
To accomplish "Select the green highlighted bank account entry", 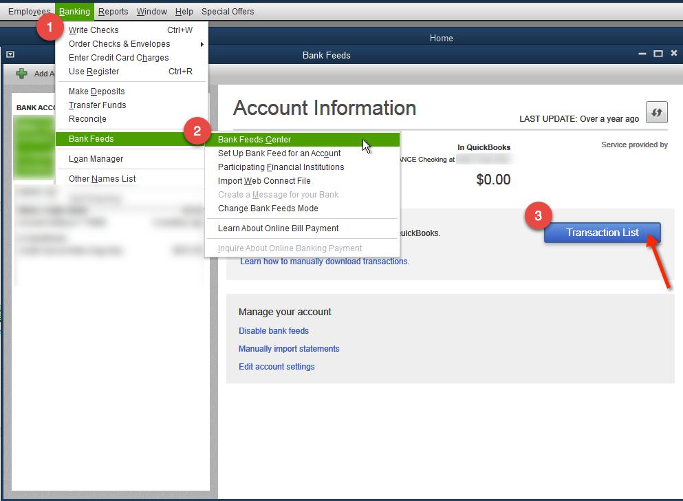I will tap(34, 147).
